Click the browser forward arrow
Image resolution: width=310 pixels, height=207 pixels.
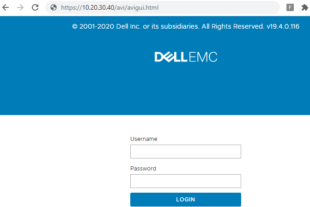20,7
